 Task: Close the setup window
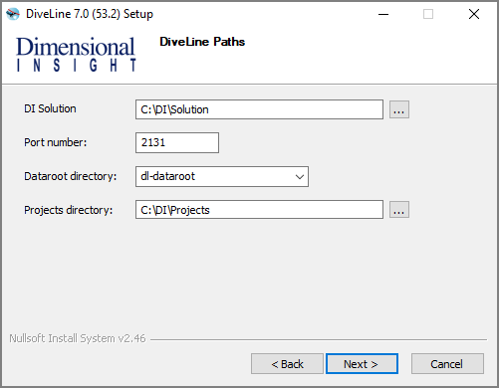click(x=474, y=14)
